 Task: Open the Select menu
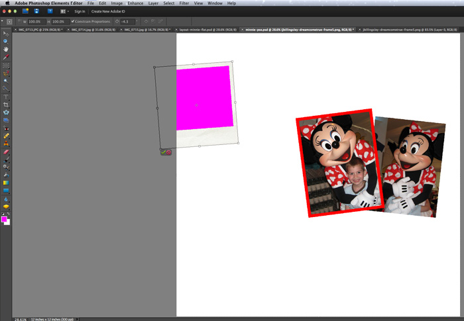(x=168, y=3)
